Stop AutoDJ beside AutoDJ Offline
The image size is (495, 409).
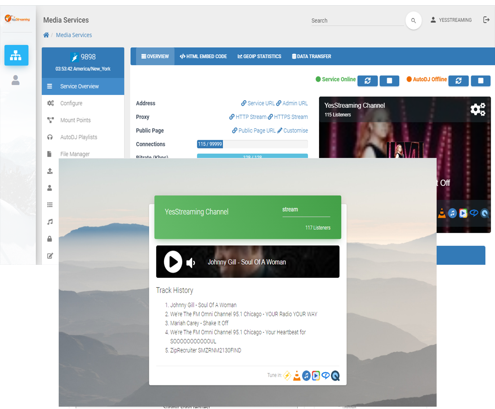[481, 81]
